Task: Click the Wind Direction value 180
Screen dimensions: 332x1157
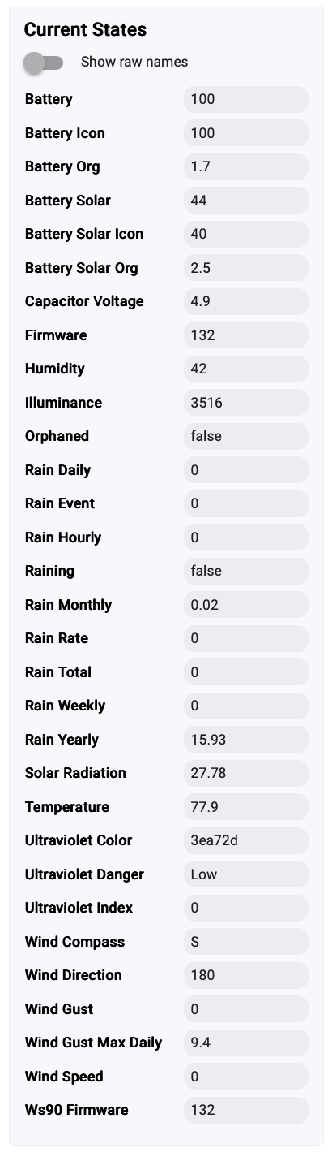Action: coord(246,975)
